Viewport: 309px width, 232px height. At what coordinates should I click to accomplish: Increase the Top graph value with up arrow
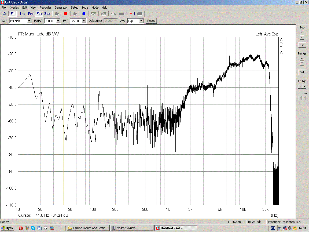pos(302,32)
